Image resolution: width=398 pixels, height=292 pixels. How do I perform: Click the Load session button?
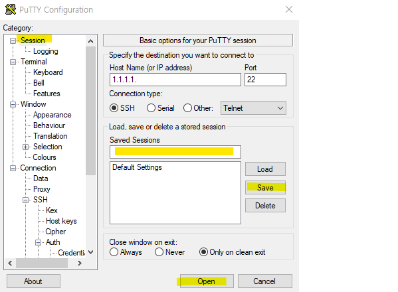[x=265, y=169]
